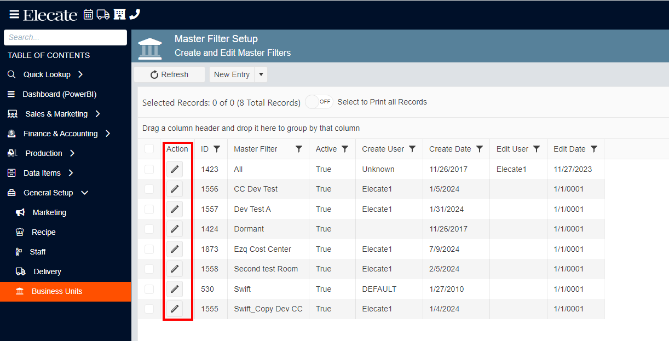Viewport: 669px width, 341px height.
Task: Check the checkbox for Swift 530 row
Action: pyautogui.click(x=149, y=289)
